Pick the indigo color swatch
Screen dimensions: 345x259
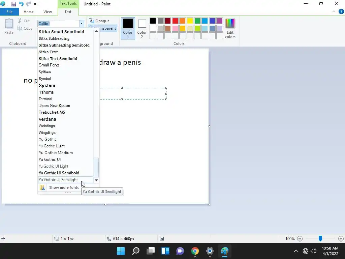pyautogui.click(x=212, y=21)
